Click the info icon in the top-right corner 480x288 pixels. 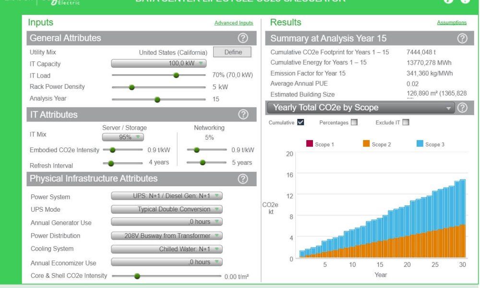tap(464, 1)
